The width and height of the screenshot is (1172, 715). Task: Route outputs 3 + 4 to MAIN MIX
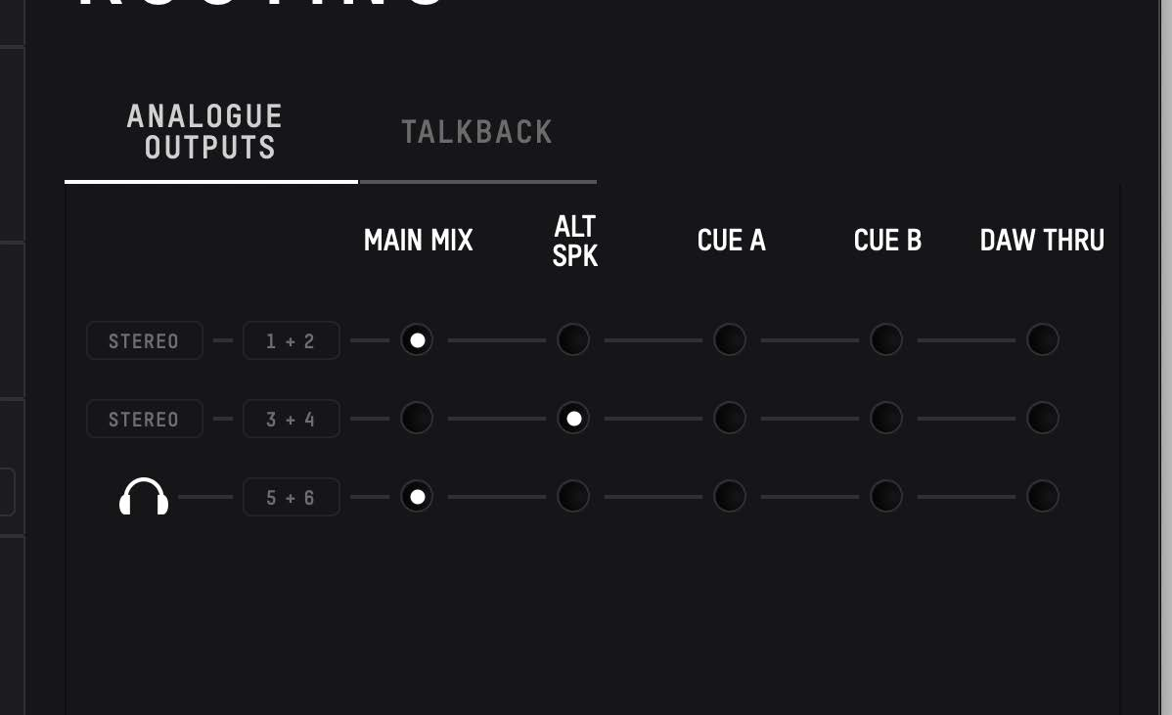(x=417, y=418)
